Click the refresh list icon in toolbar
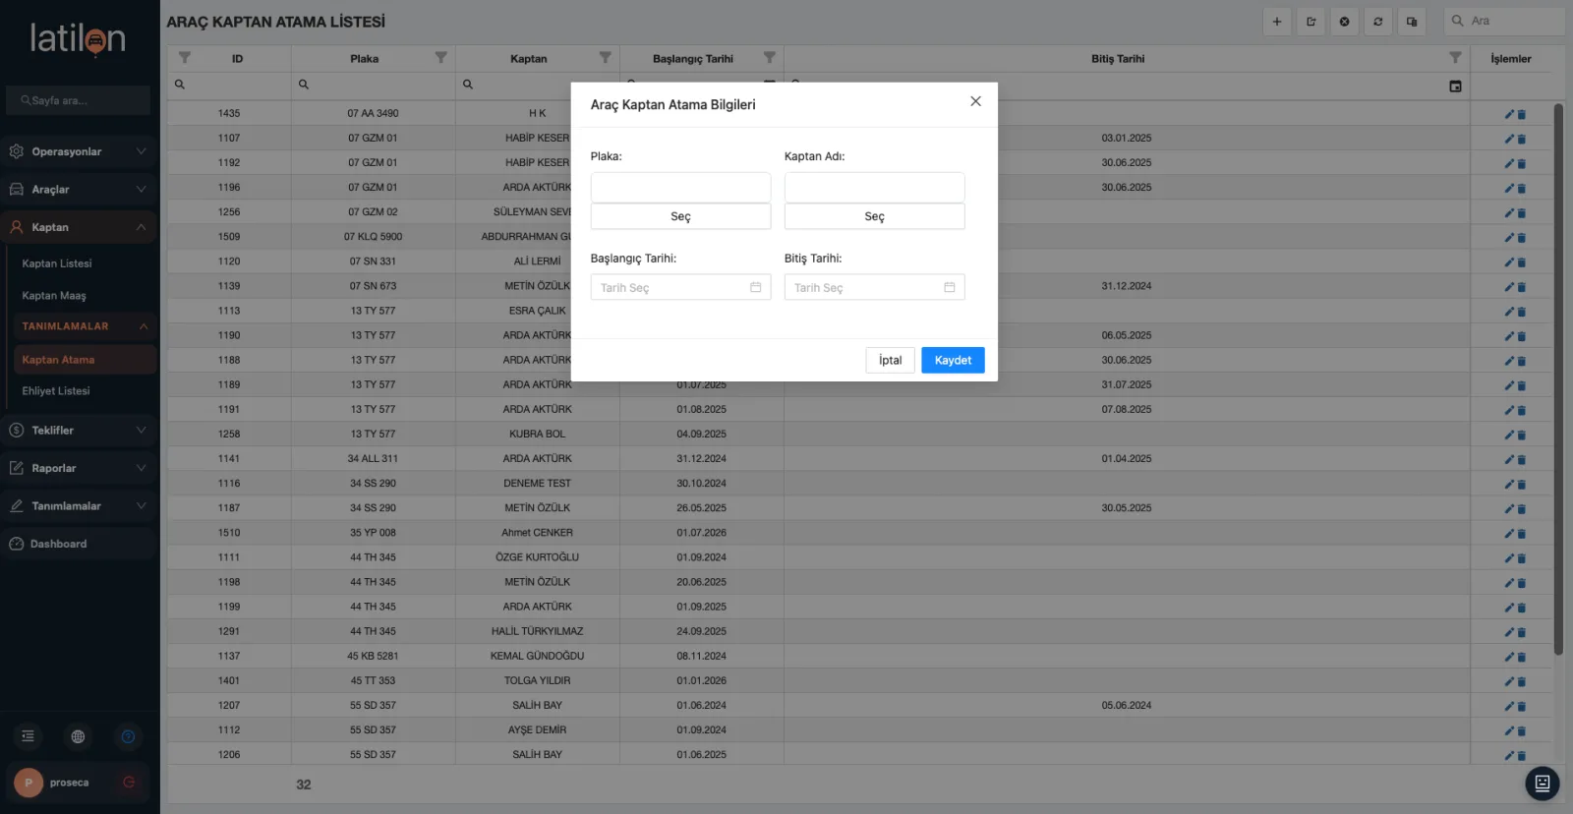The image size is (1573, 814). (x=1378, y=22)
